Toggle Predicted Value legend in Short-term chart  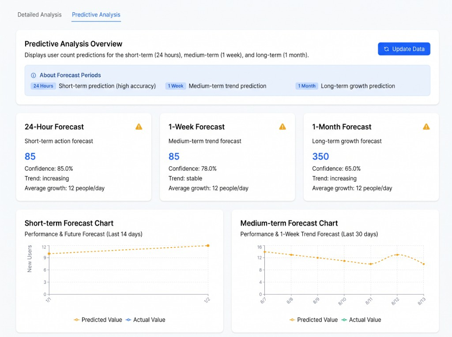pos(98,320)
